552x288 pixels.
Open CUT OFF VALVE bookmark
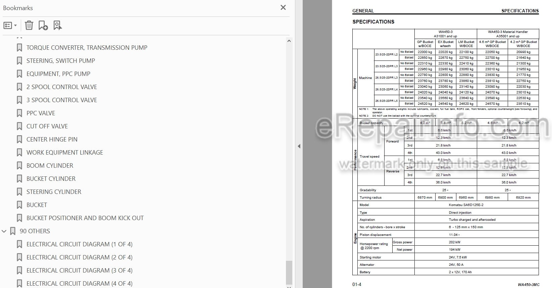click(47, 126)
